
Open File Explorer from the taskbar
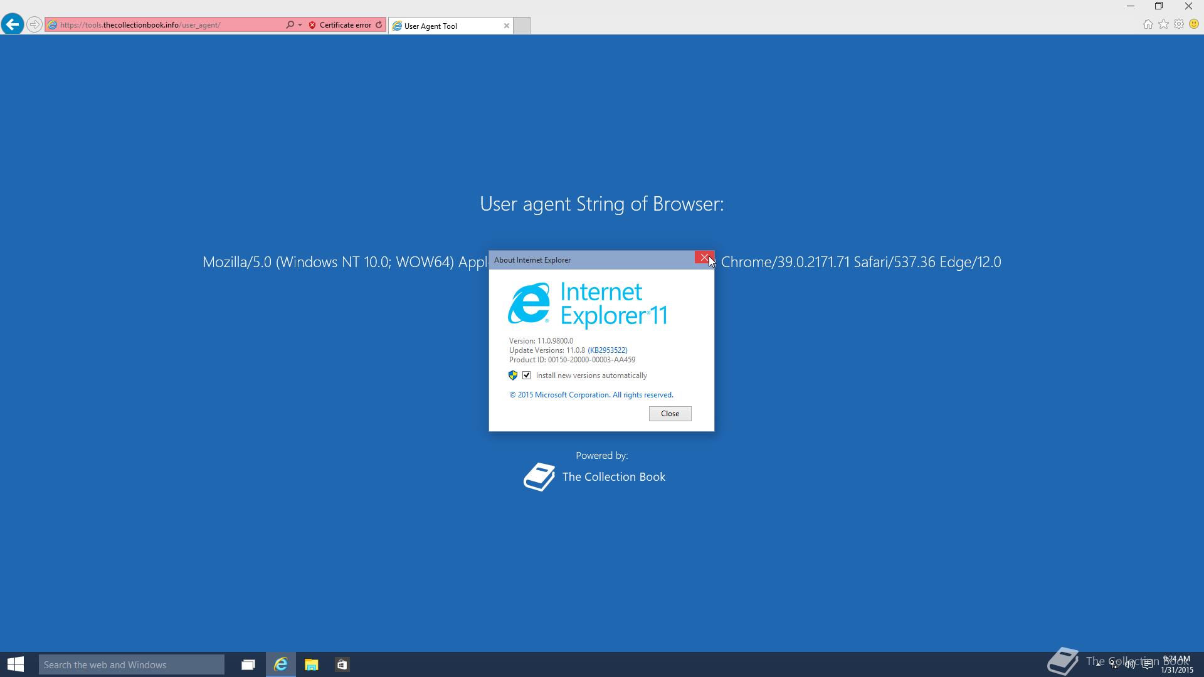coord(312,664)
